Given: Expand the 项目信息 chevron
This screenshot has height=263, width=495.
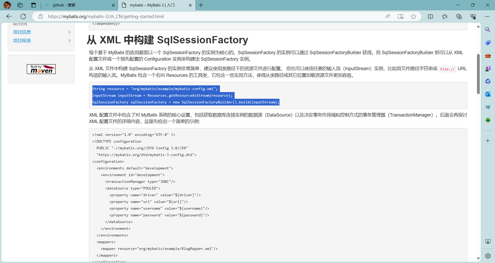Looking at the screenshot, I should tap(69, 32).
